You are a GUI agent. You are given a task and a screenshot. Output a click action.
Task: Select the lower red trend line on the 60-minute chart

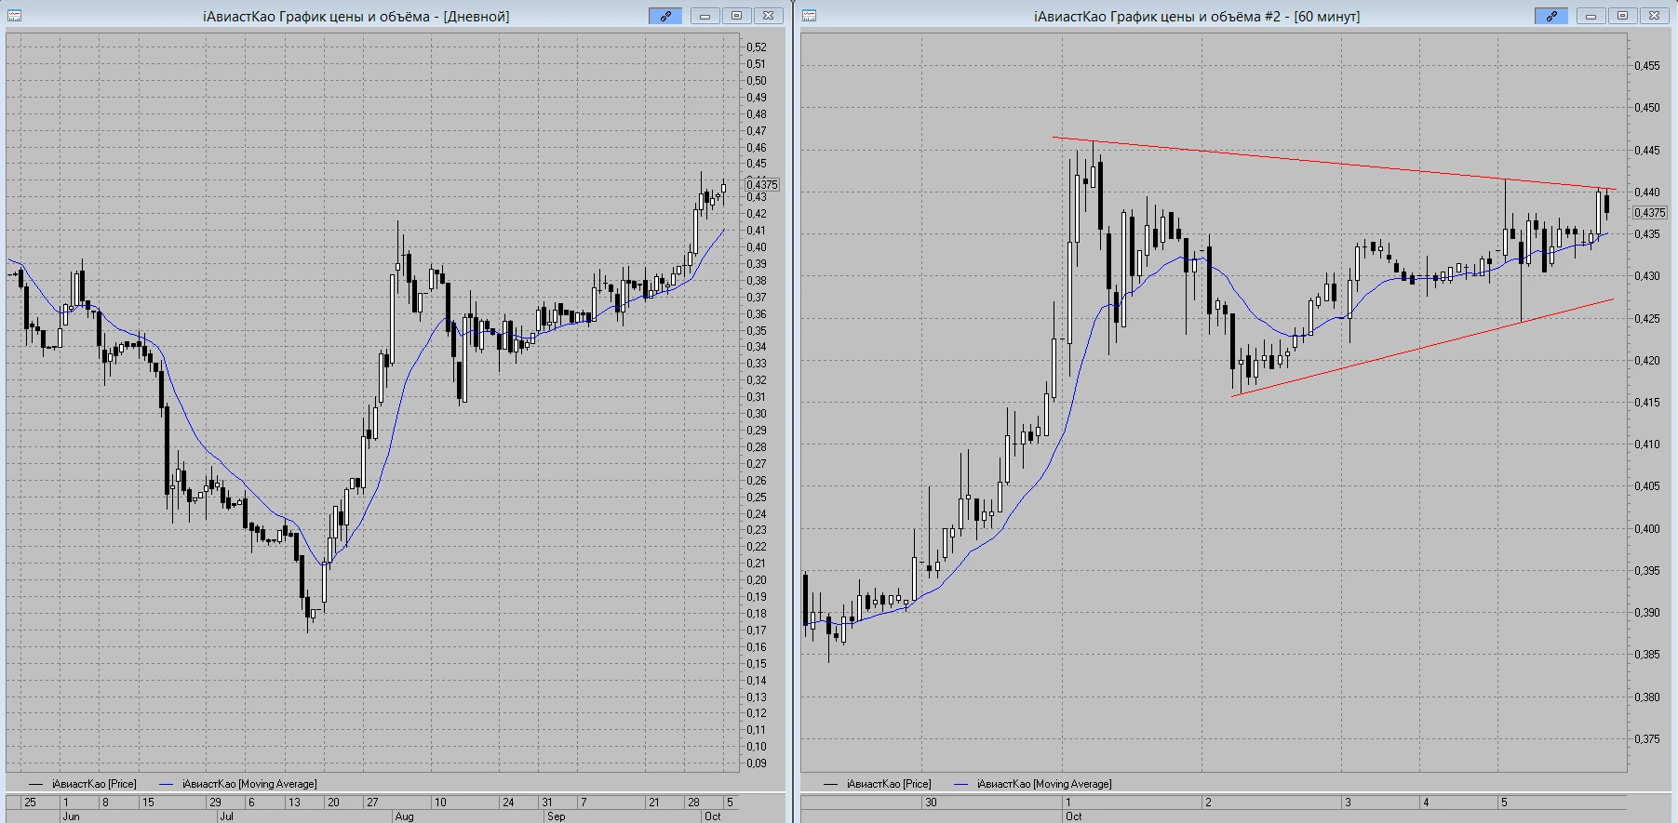point(1422,348)
